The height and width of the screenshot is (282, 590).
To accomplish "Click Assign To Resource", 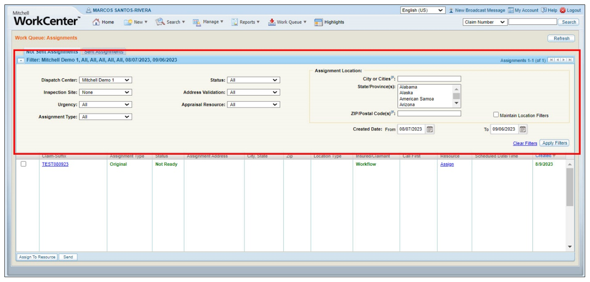I will (37, 257).
